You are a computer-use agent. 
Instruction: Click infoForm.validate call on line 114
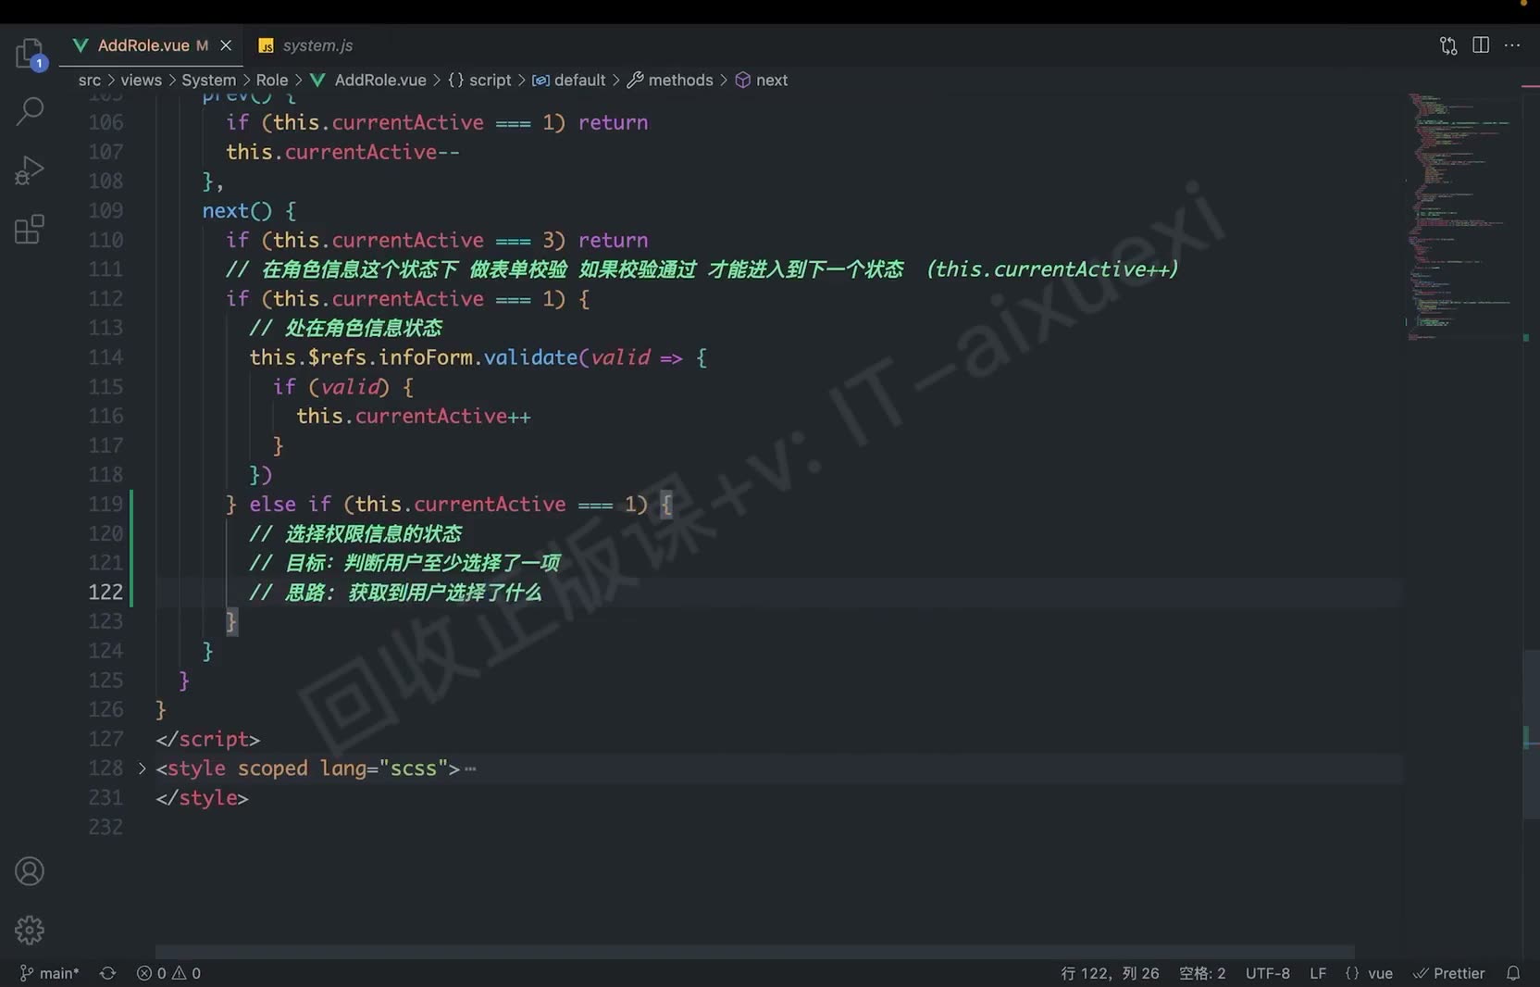478,357
